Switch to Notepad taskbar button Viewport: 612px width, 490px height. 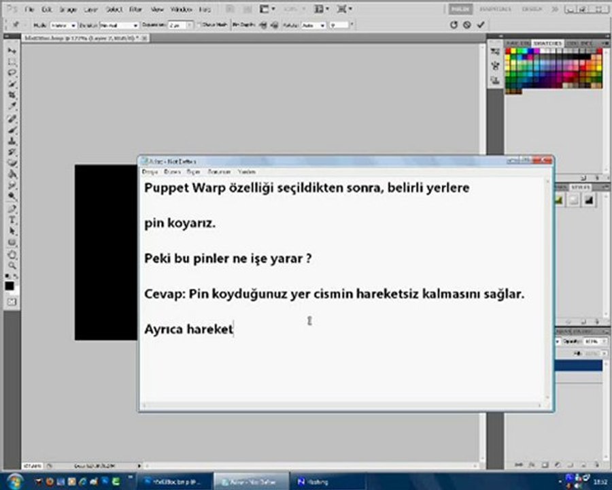tap(251, 482)
